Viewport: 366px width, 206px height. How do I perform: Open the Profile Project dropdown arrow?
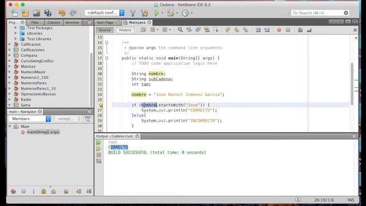point(192,13)
